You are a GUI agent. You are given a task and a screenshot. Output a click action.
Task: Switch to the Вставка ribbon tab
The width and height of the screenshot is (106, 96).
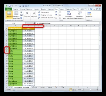[x=22, y=9]
